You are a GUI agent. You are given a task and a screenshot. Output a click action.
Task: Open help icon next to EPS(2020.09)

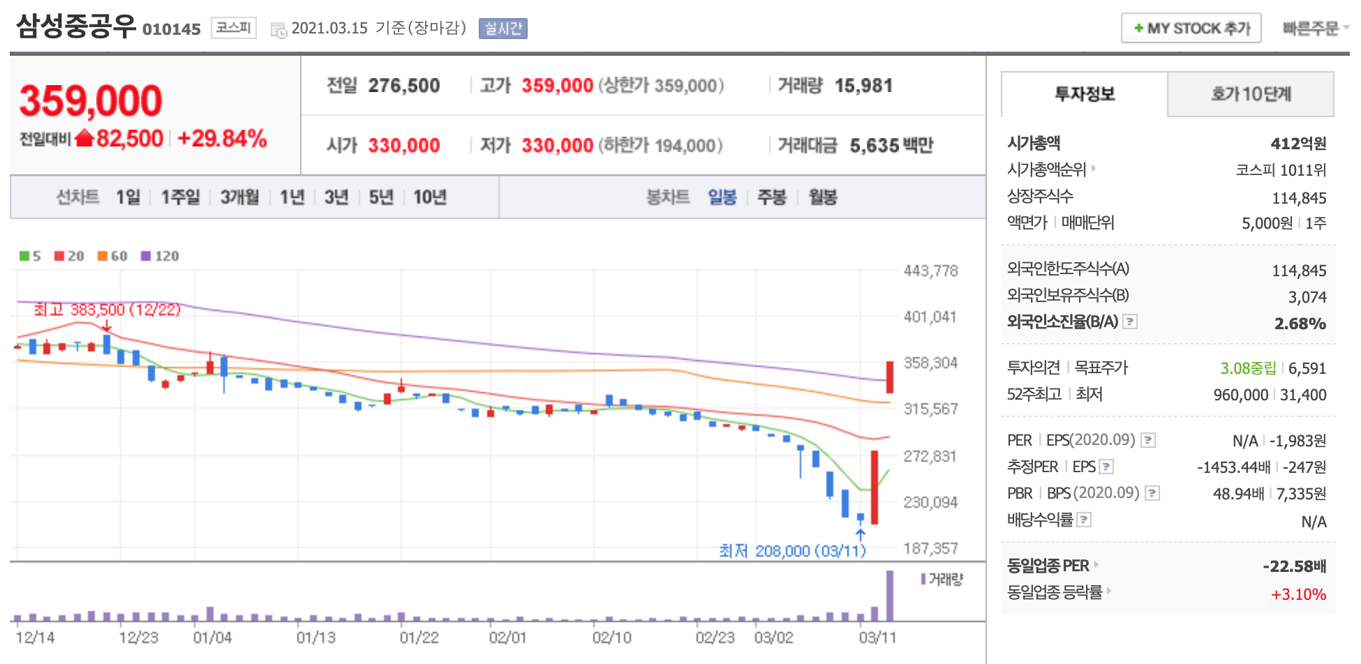point(1148,440)
